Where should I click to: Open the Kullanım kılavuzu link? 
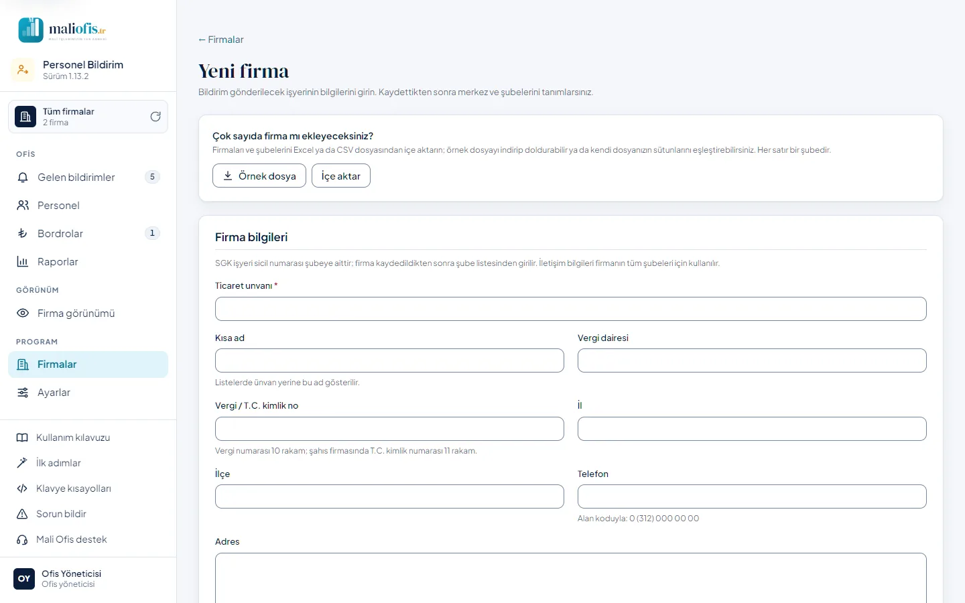(88, 438)
